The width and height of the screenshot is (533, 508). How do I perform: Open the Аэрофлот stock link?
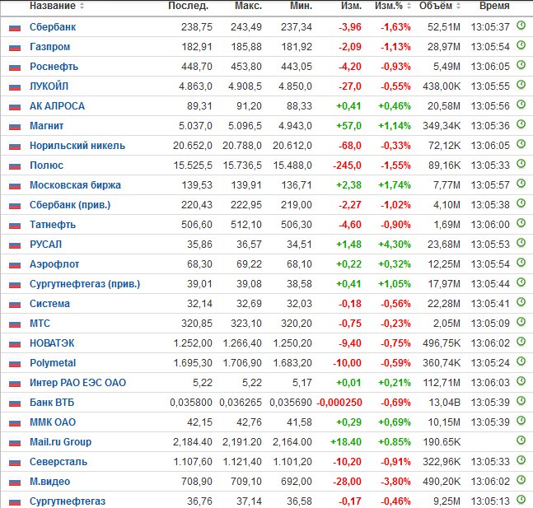(54, 264)
